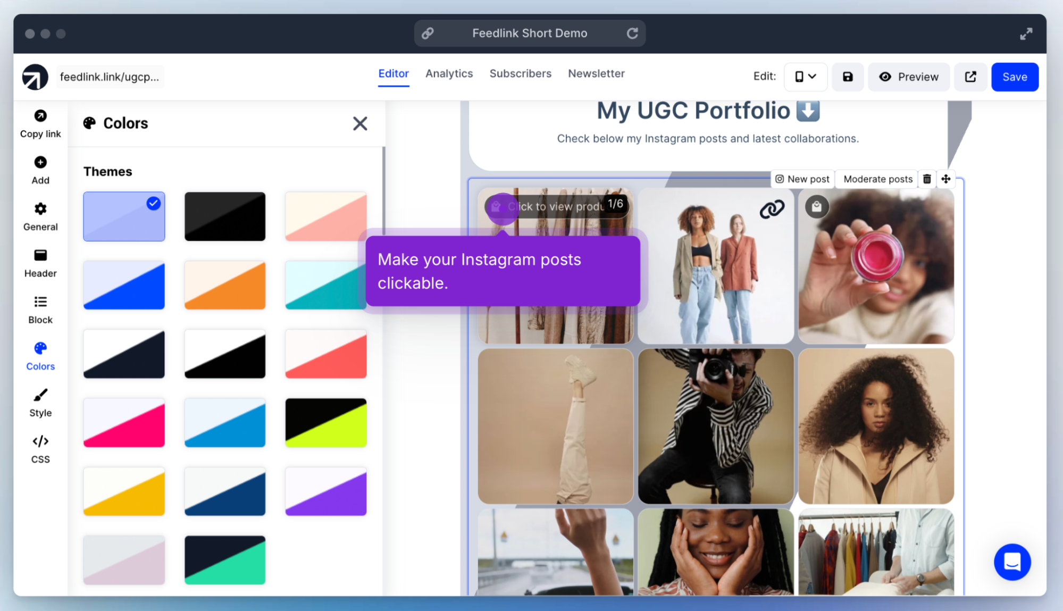Expand the Edit device dropdown

(805, 77)
